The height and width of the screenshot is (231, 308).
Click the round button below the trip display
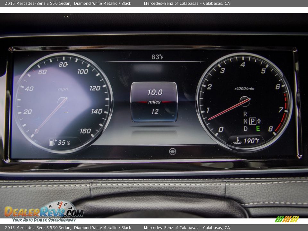[173, 151]
